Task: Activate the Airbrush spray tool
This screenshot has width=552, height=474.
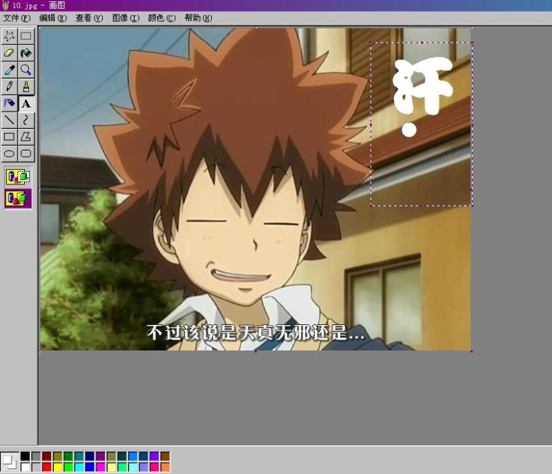Action: pyautogui.click(x=9, y=103)
